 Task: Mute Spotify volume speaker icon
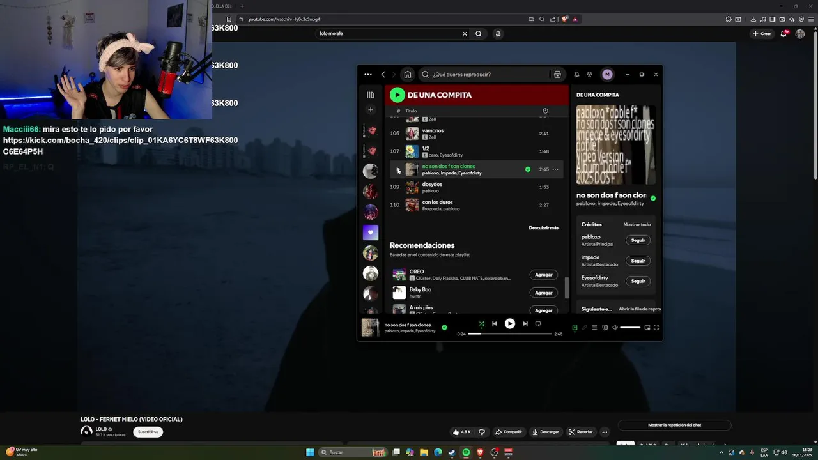(x=615, y=328)
